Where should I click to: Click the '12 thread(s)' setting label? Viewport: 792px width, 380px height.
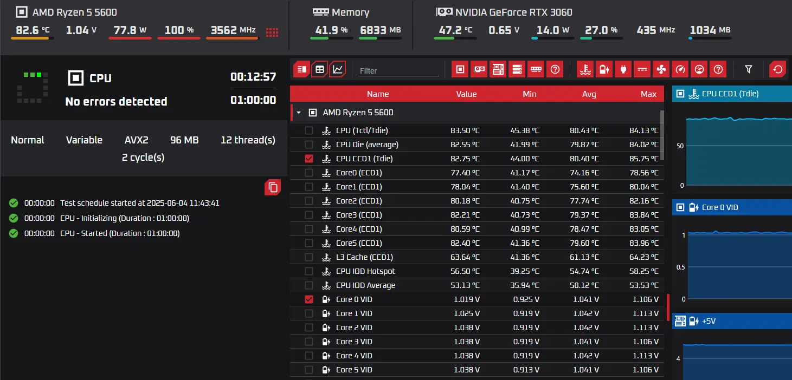point(248,140)
